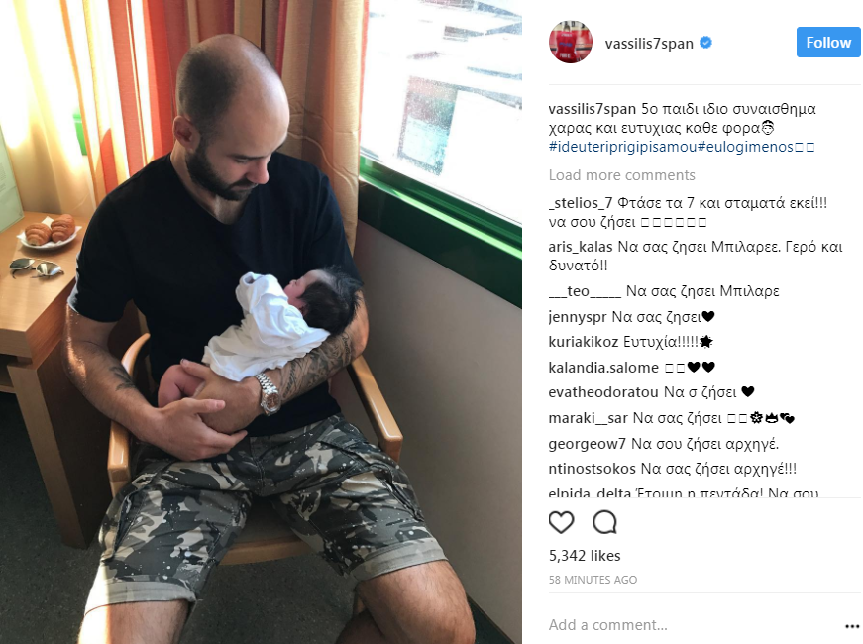Open commenter aris_kalas profile
Screen dimensions: 863x644
click(x=580, y=247)
